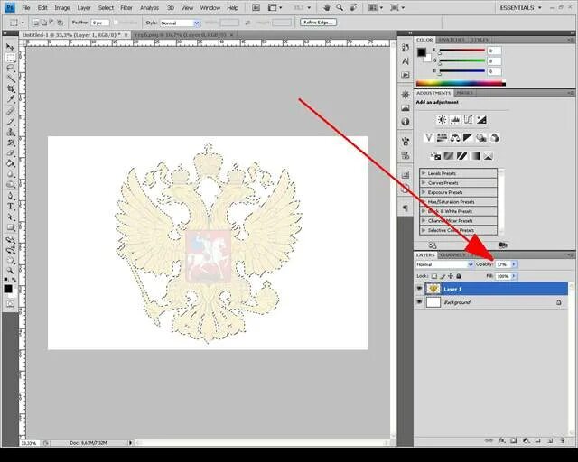Expand Curves Presets
Image resolution: width=578 pixels, height=462 pixels.
[424, 182]
